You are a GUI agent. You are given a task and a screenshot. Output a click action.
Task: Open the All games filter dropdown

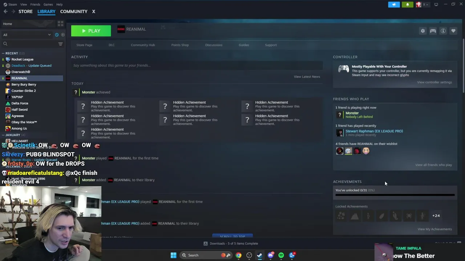pyautogui.click(x=27, y=35)
